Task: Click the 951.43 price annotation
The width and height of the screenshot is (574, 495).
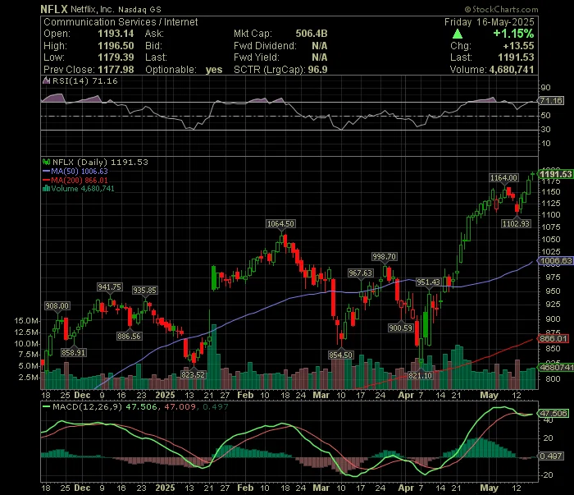Action: click(428, 282)
